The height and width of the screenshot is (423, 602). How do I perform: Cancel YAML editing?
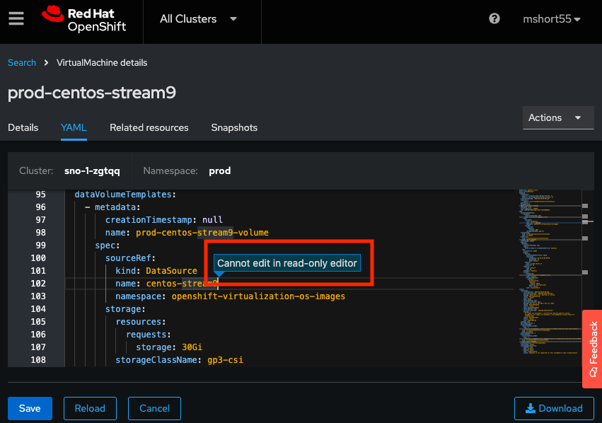click(x=154, y=408)
